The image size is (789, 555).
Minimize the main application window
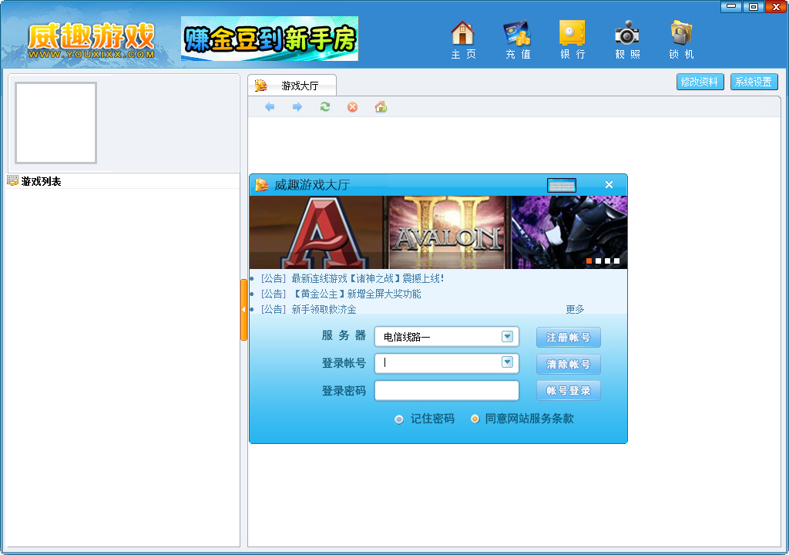731,6
